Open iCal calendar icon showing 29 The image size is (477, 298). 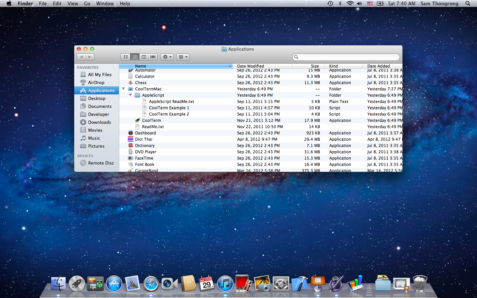click(x=207, y=284)
